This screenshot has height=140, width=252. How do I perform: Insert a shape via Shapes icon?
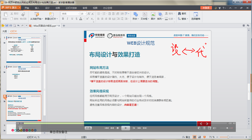pyautogui.click(x=135, y=14)
